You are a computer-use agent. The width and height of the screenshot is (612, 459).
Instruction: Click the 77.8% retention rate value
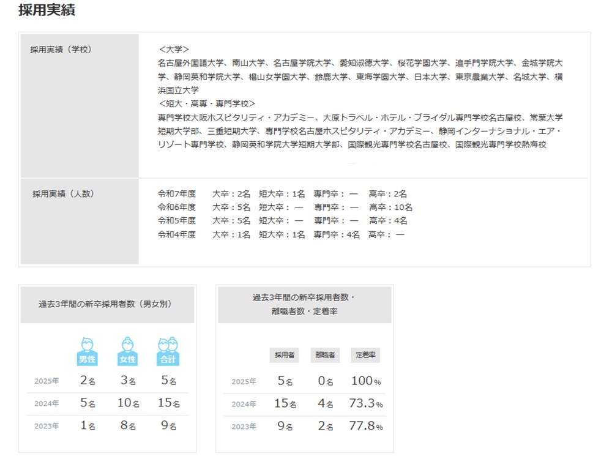coord(367,427)
